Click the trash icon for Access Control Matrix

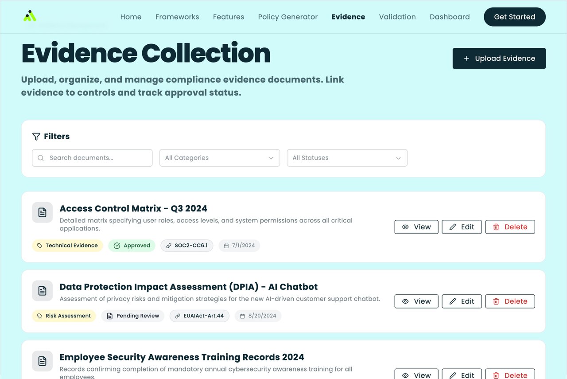pos(496,227)
